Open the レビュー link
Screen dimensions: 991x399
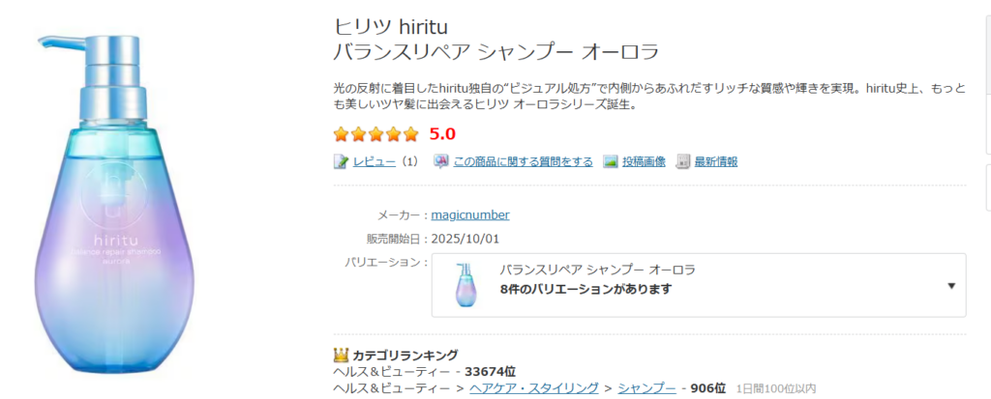374,161
